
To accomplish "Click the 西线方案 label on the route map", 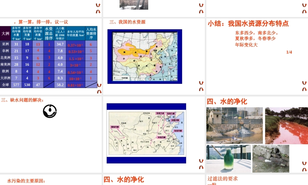I will 115,127.
